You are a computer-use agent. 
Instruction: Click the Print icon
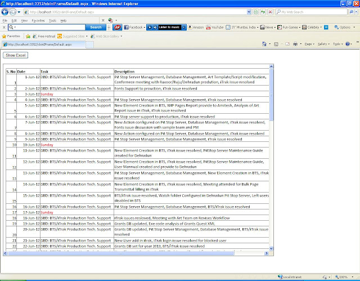pos(295,44)
